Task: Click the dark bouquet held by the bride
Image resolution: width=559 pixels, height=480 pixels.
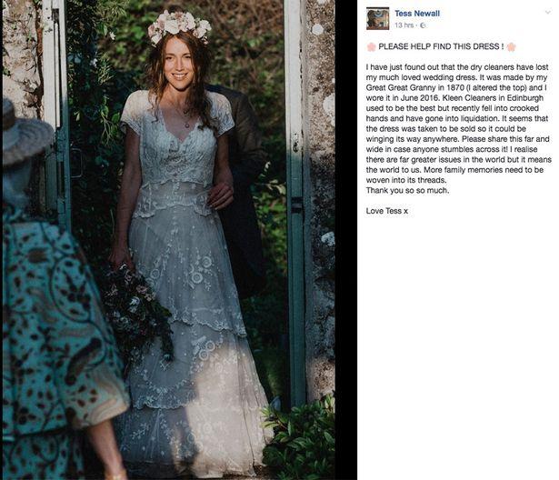Action: (x=139, y=310)
